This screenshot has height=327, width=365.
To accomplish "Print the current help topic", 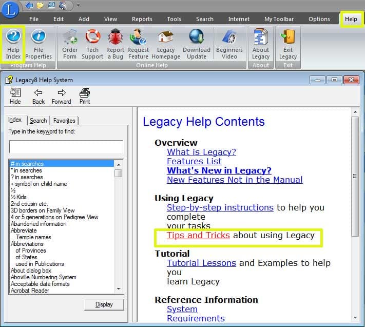I will point(85,96).
